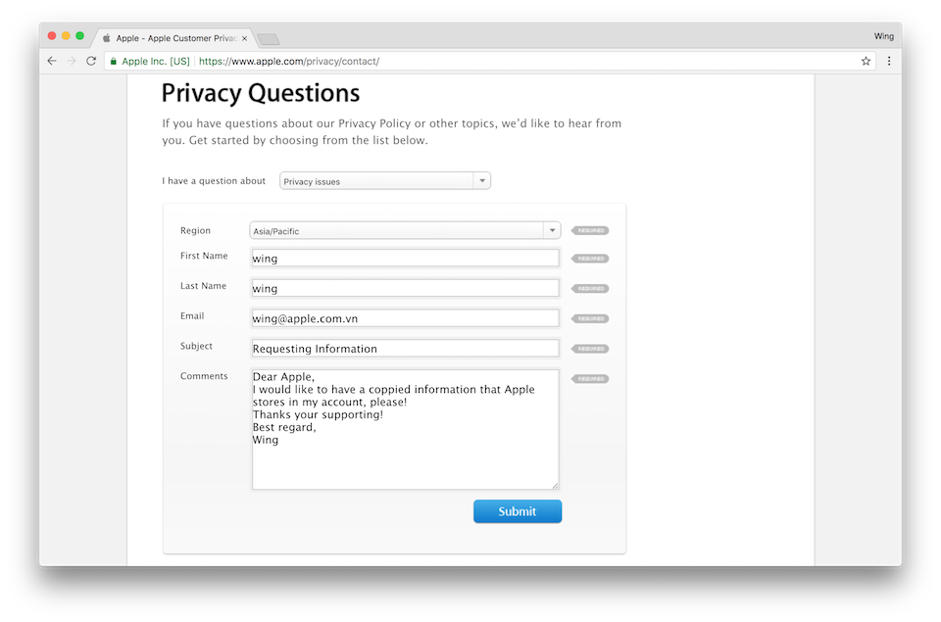Click the green secure padlock icon

click(114, 61)
